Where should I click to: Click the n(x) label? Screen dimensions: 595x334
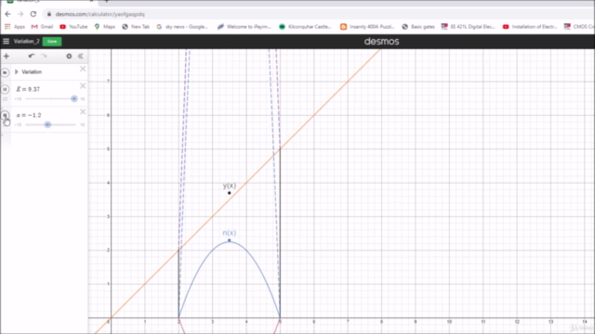(x=230, y=233)
